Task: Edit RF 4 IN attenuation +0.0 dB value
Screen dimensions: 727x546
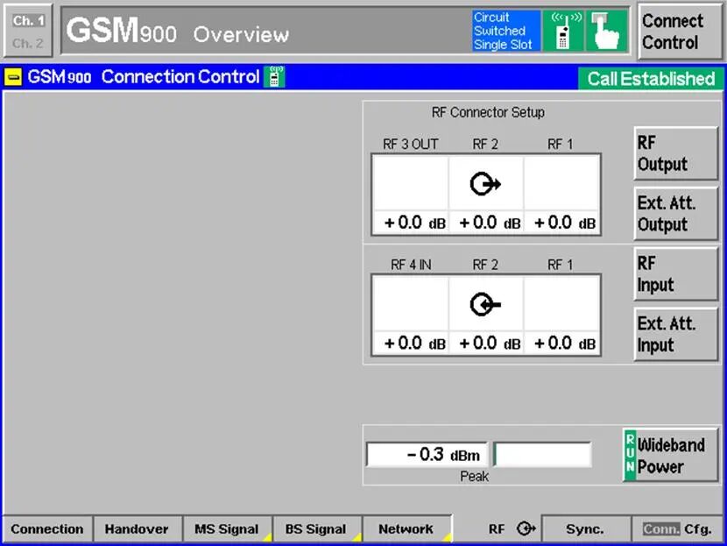Action: [x=411, y=344]
